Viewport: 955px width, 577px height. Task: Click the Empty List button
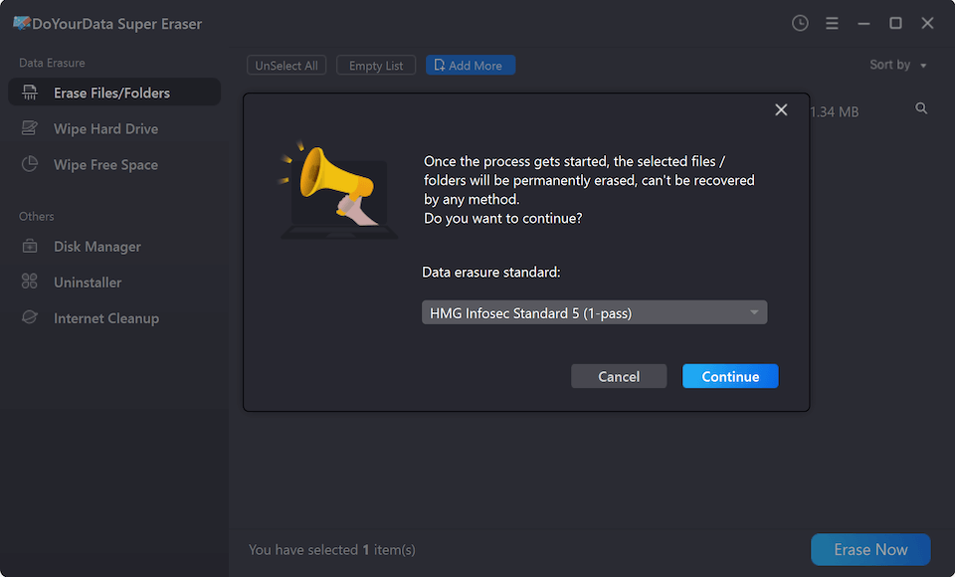point(376,66)
